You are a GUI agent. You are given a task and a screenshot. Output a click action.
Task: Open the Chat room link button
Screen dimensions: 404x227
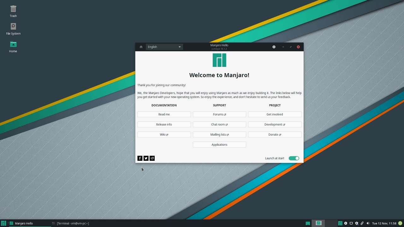[x=219, y=125]
